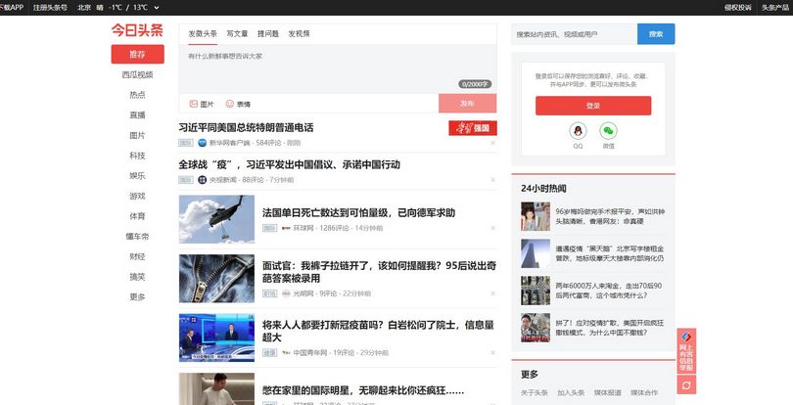Screen dimensions: 793x405
Task: Open the 下载APP menu in top bar
Action: [x=12, y=6]
